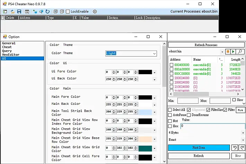Expand the chevron below the Slow checkbox
The image size is (246, 164).
[244, 104]
